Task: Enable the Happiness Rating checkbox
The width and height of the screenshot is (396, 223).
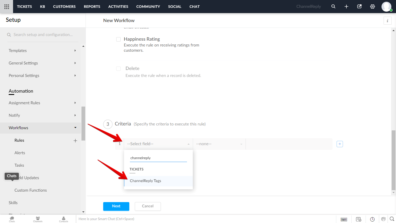Action: click(118, 39)
